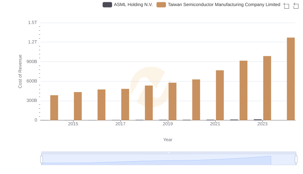Click the 2017 x-axis label
Viewport: 303px width, 174px height.
[120, 124]
